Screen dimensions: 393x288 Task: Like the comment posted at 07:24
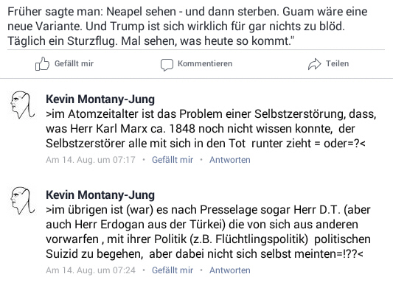tap(173, 270)
